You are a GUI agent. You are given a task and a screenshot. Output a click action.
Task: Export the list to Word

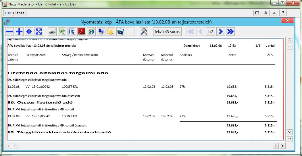pyautogui.click(x=72, y=32)
